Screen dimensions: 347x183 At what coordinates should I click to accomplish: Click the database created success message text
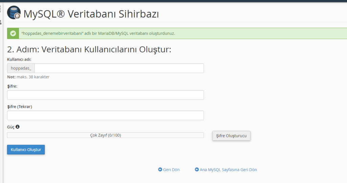(98, 33)
